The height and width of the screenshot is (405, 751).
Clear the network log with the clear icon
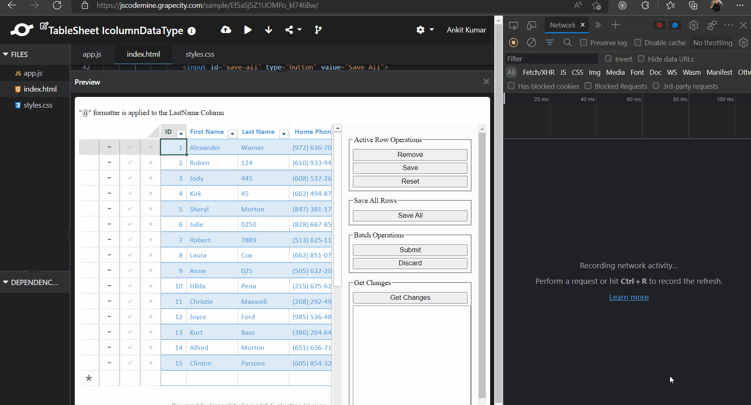pyautogui.click(x=532, y=42)
